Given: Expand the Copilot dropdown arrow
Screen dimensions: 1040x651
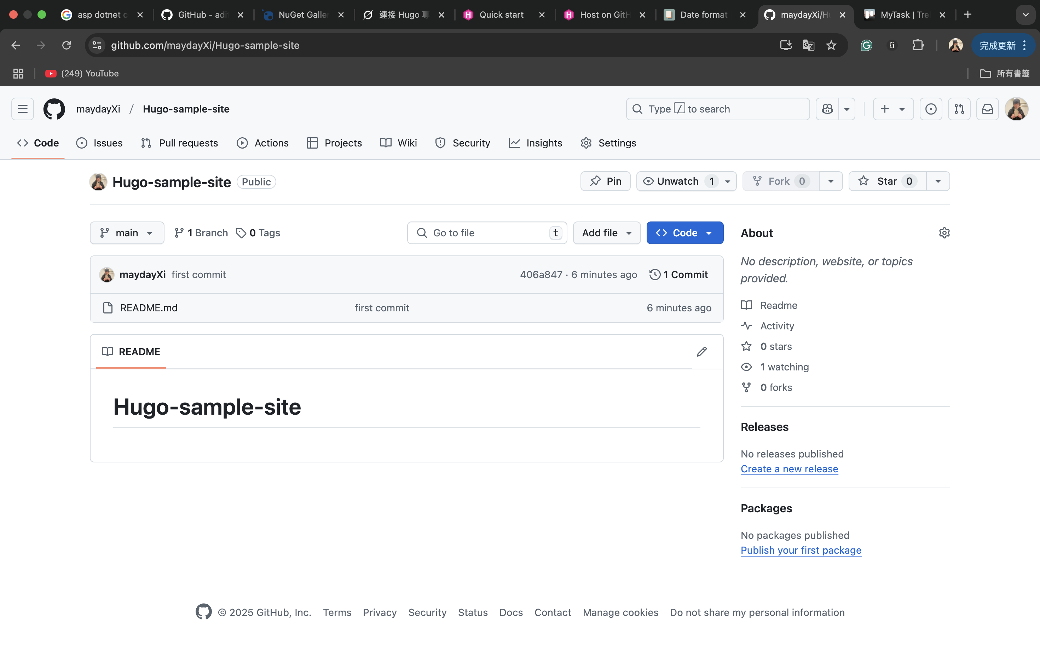Looking at the screenshot, I should (x=847, y=109).
